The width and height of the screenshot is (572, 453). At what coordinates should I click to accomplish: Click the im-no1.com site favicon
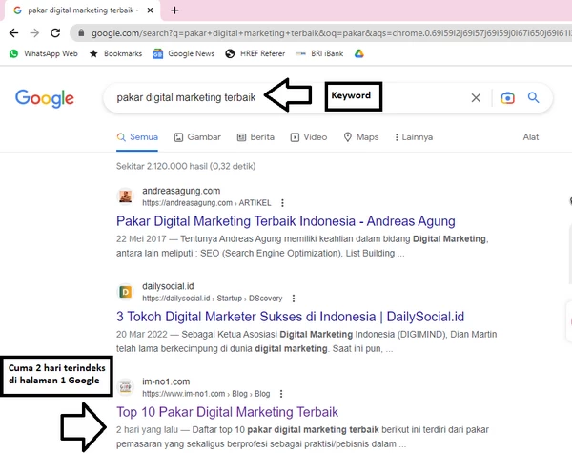[126, 387]
